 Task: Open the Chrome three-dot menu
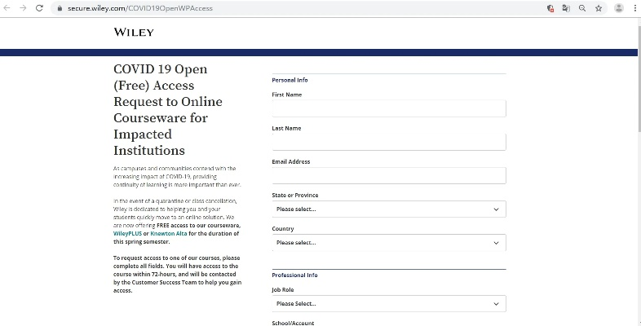634,8
